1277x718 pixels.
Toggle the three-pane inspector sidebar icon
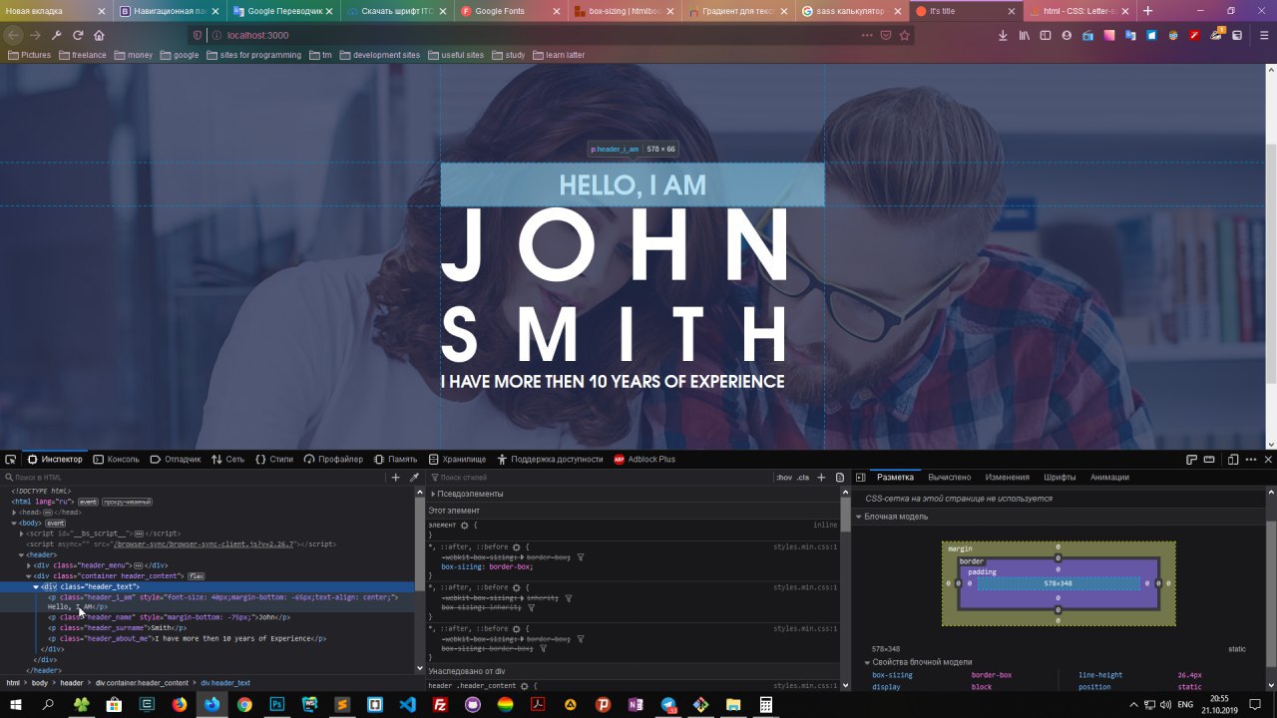click(861, 478)
